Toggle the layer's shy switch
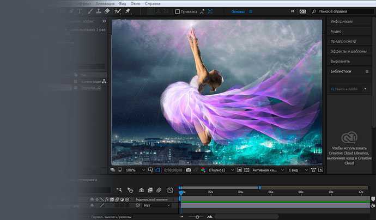This screenshot has height=220, width=376. pos(92,205)
